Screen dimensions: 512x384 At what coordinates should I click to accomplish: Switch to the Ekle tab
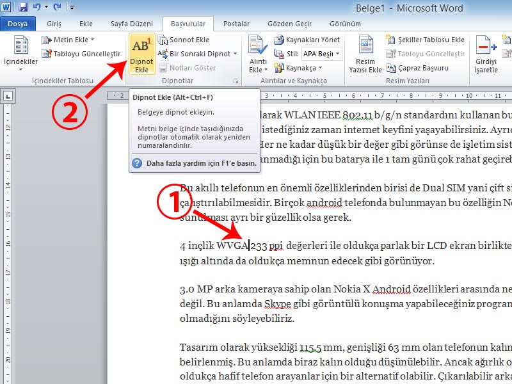86,24
